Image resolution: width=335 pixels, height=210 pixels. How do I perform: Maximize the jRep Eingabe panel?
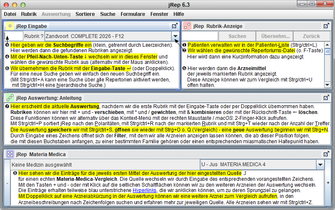pyautogui.click(x=175, y=26)
